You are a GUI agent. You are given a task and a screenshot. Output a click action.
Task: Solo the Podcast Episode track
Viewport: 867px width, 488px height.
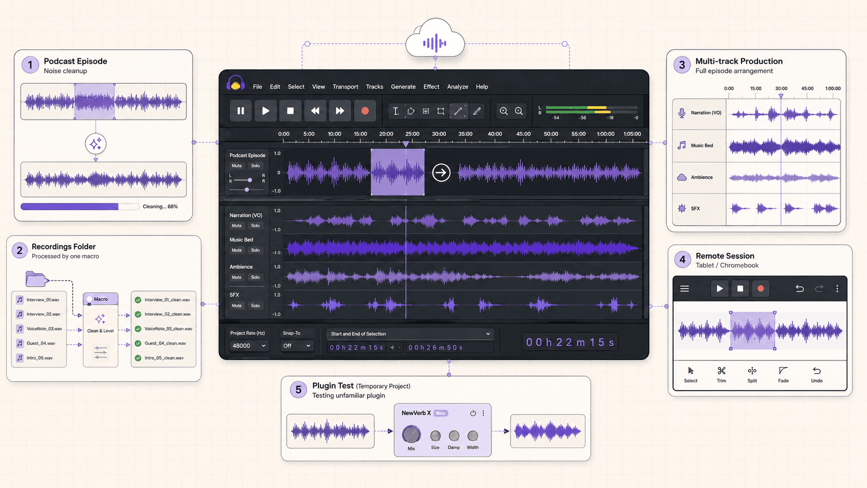[255, 166]
